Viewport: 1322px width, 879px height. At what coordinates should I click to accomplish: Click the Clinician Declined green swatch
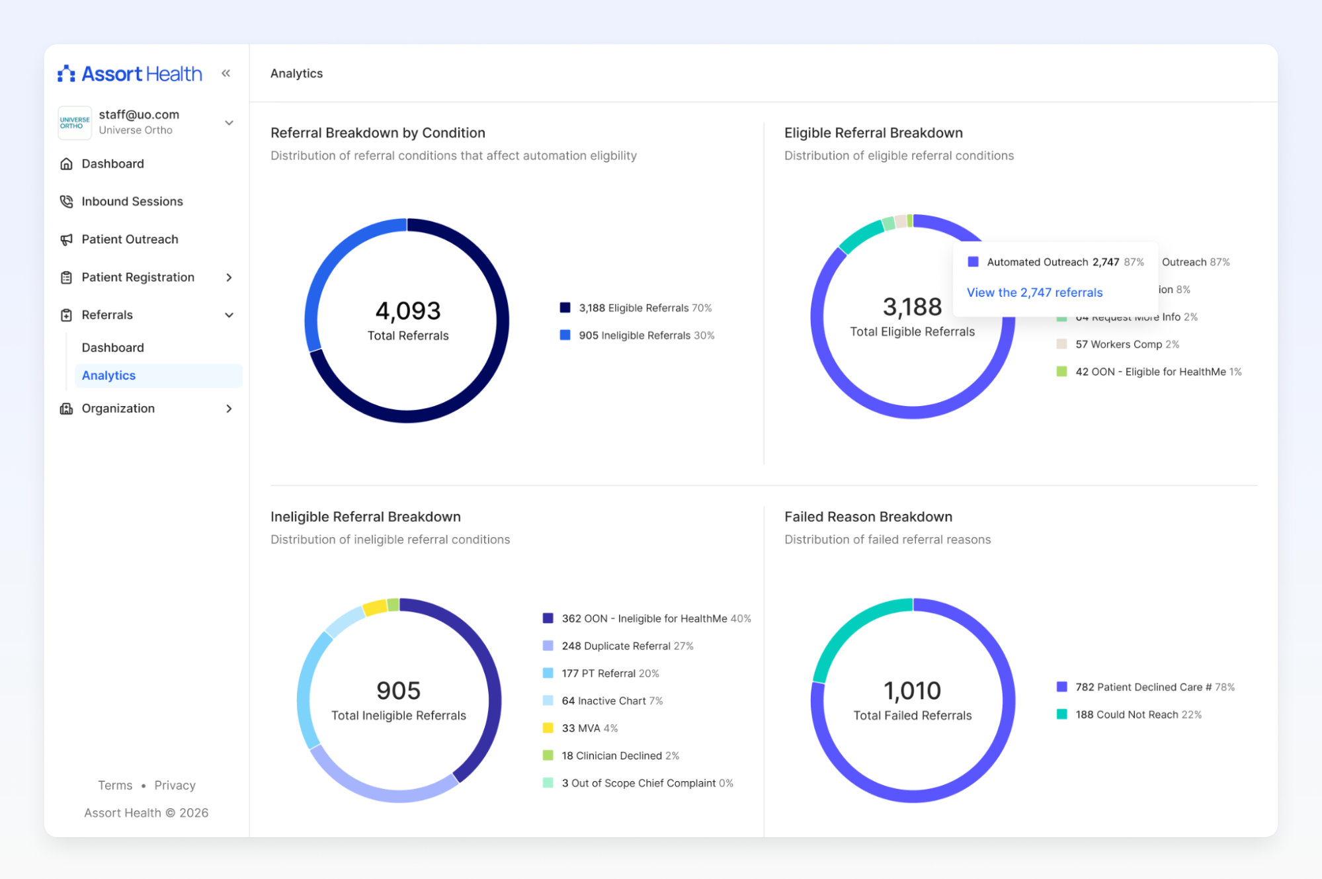[548, 755]
